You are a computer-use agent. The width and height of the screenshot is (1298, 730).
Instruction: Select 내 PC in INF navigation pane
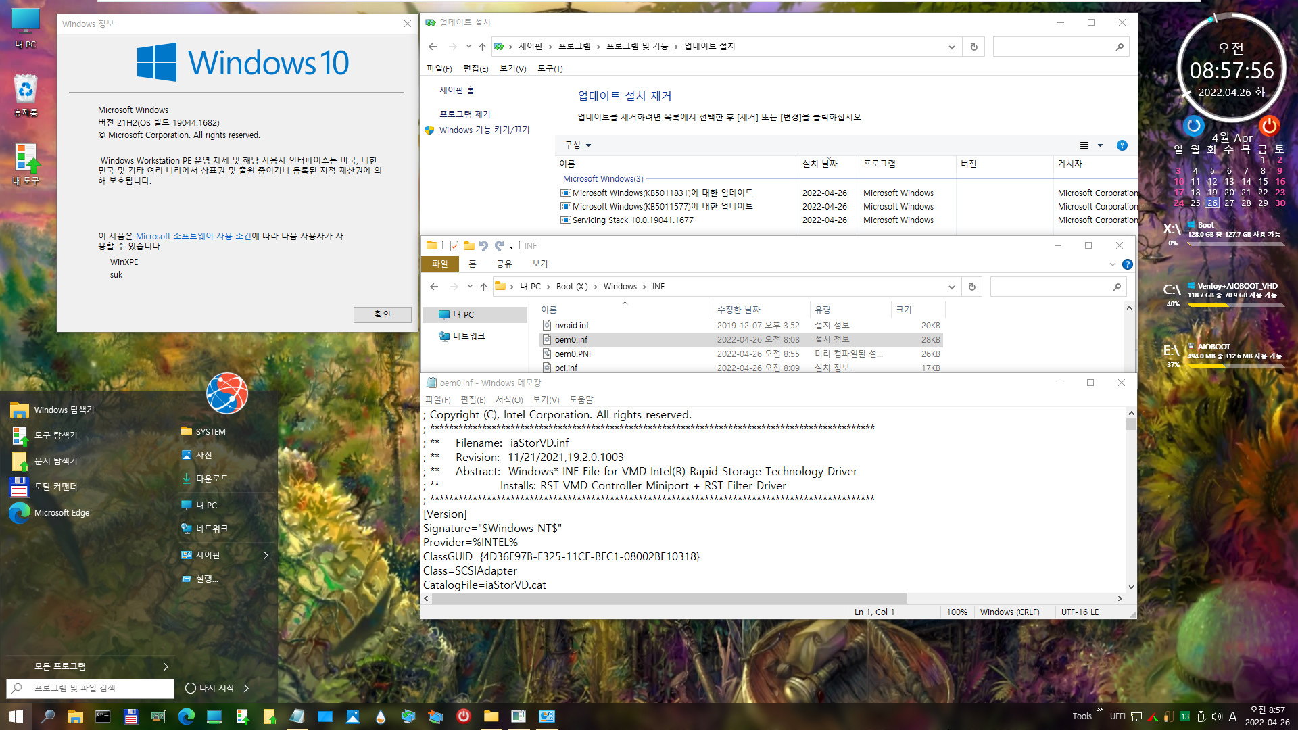pyautogui.click(x=475, y=314)
